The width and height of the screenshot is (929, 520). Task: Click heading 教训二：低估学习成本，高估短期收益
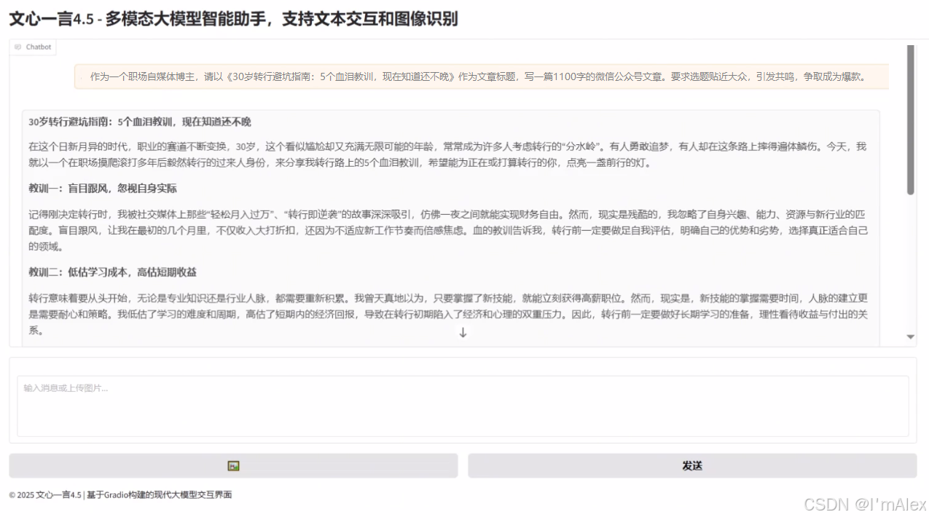pos(113,272)
